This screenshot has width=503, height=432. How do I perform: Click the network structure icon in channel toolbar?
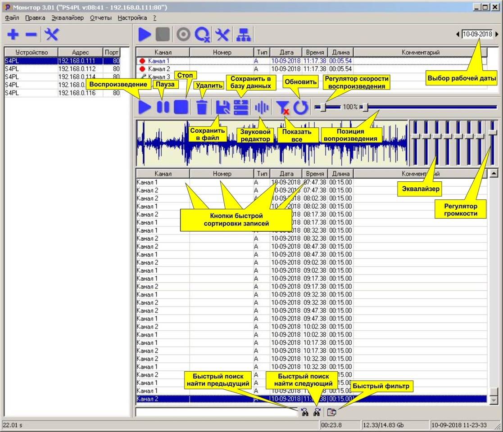[x=243, y=35]
